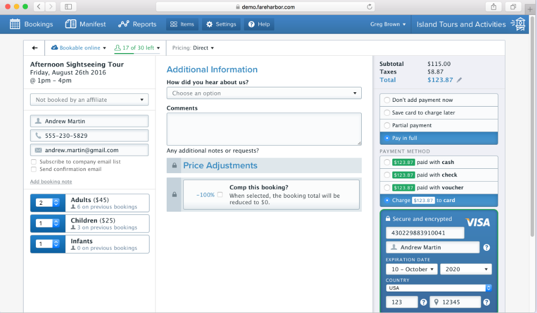Click the Safari share icon
The width and height of the screenshot is (537, 313).
pos(494,7)
